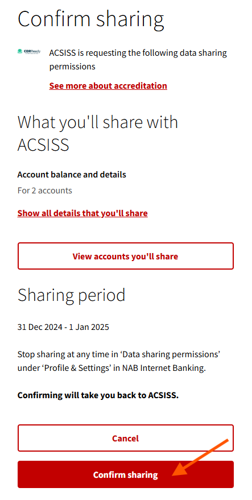252x500 pixels.
Task: Click the ACSISS requesting permissions text
Action: (138, 60)
